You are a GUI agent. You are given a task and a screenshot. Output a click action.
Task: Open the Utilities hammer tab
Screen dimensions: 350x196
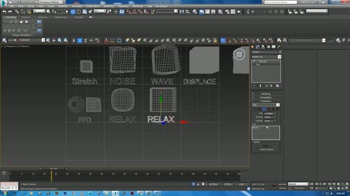pos(279,47)
